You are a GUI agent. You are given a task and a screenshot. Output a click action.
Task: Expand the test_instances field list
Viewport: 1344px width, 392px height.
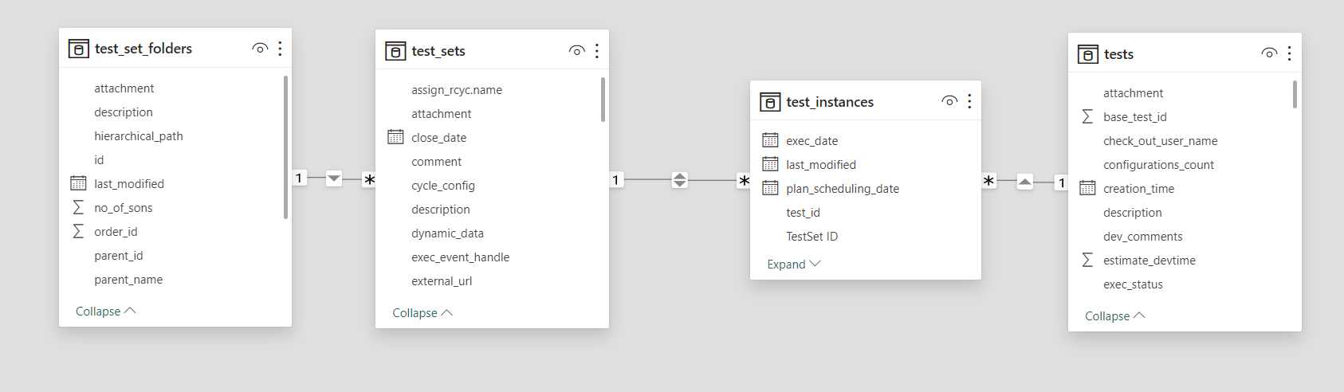793,265
